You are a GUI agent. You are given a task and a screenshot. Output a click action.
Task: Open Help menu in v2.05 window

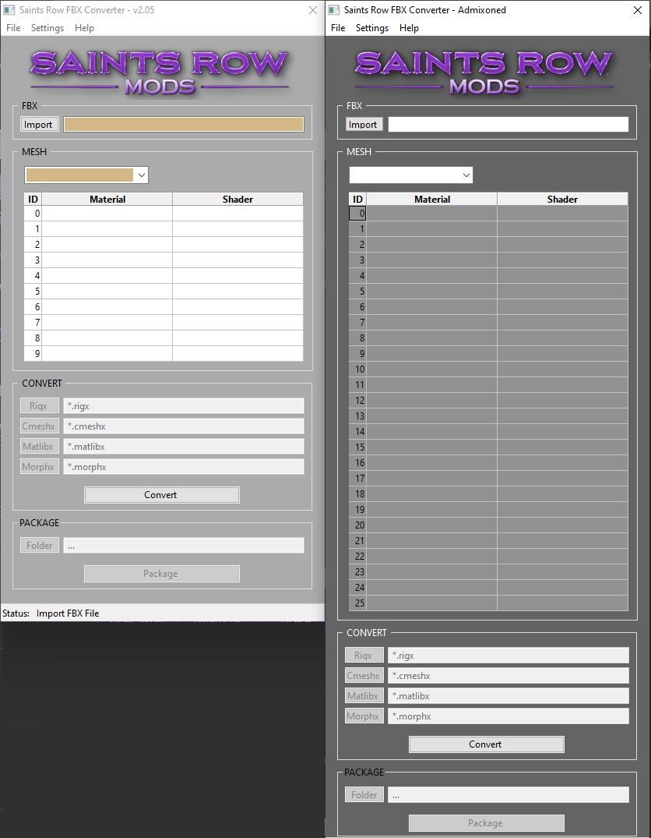click(x=84, y=28)
